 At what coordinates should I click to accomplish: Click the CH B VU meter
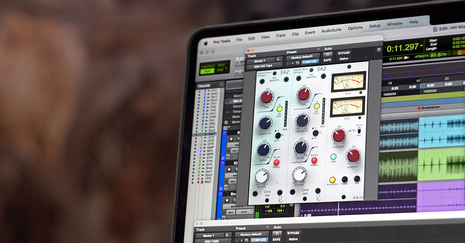(348, 106)
